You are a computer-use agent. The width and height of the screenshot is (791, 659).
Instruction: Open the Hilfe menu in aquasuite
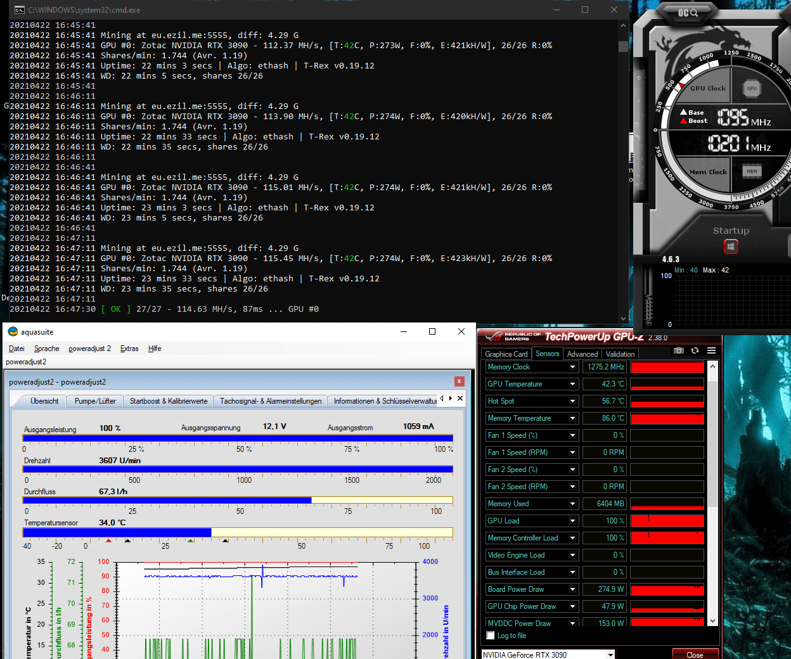point(155,349)
